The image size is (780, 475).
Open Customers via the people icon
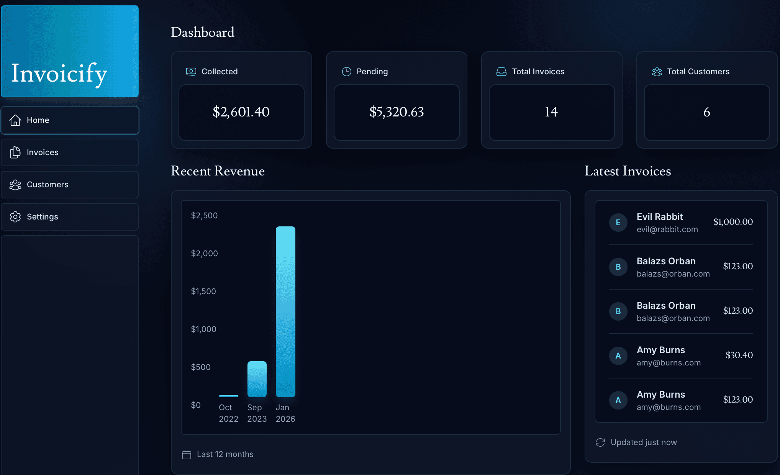point(15,184)
